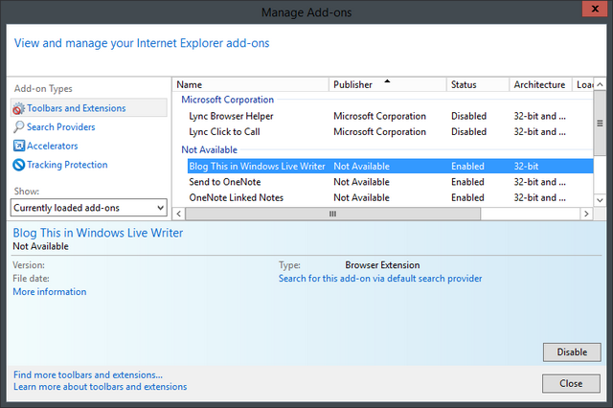Select Toolbars and Extensions add-on type
Image resolution: width=613 pixels, height=408 pixels.
pos(89,108)
